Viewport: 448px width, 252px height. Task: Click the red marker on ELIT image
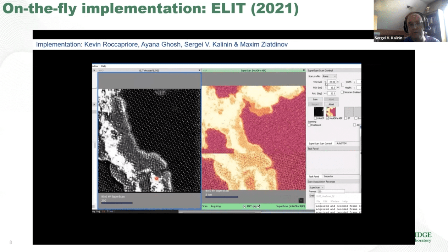tap(156, 179)
